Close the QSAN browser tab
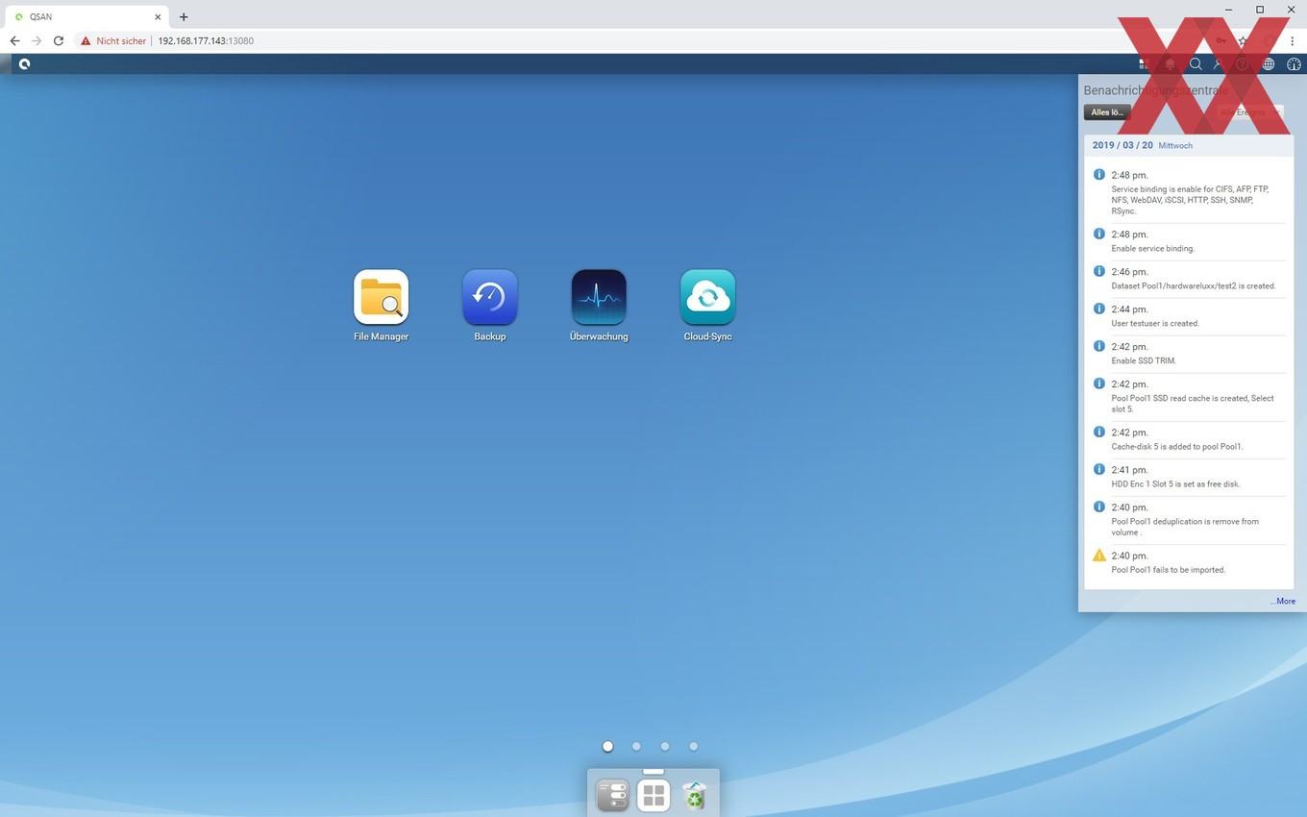Screen dimensions: 1307x817 click(x=158, y=16)
